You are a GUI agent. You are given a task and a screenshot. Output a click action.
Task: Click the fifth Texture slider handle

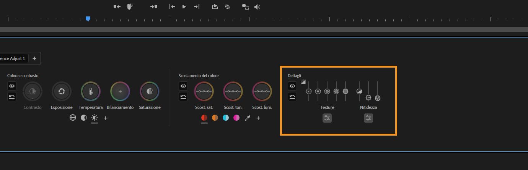point(345,91)
